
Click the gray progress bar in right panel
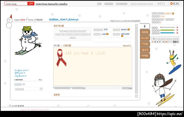pyautogui.click(x=168, y=27)
